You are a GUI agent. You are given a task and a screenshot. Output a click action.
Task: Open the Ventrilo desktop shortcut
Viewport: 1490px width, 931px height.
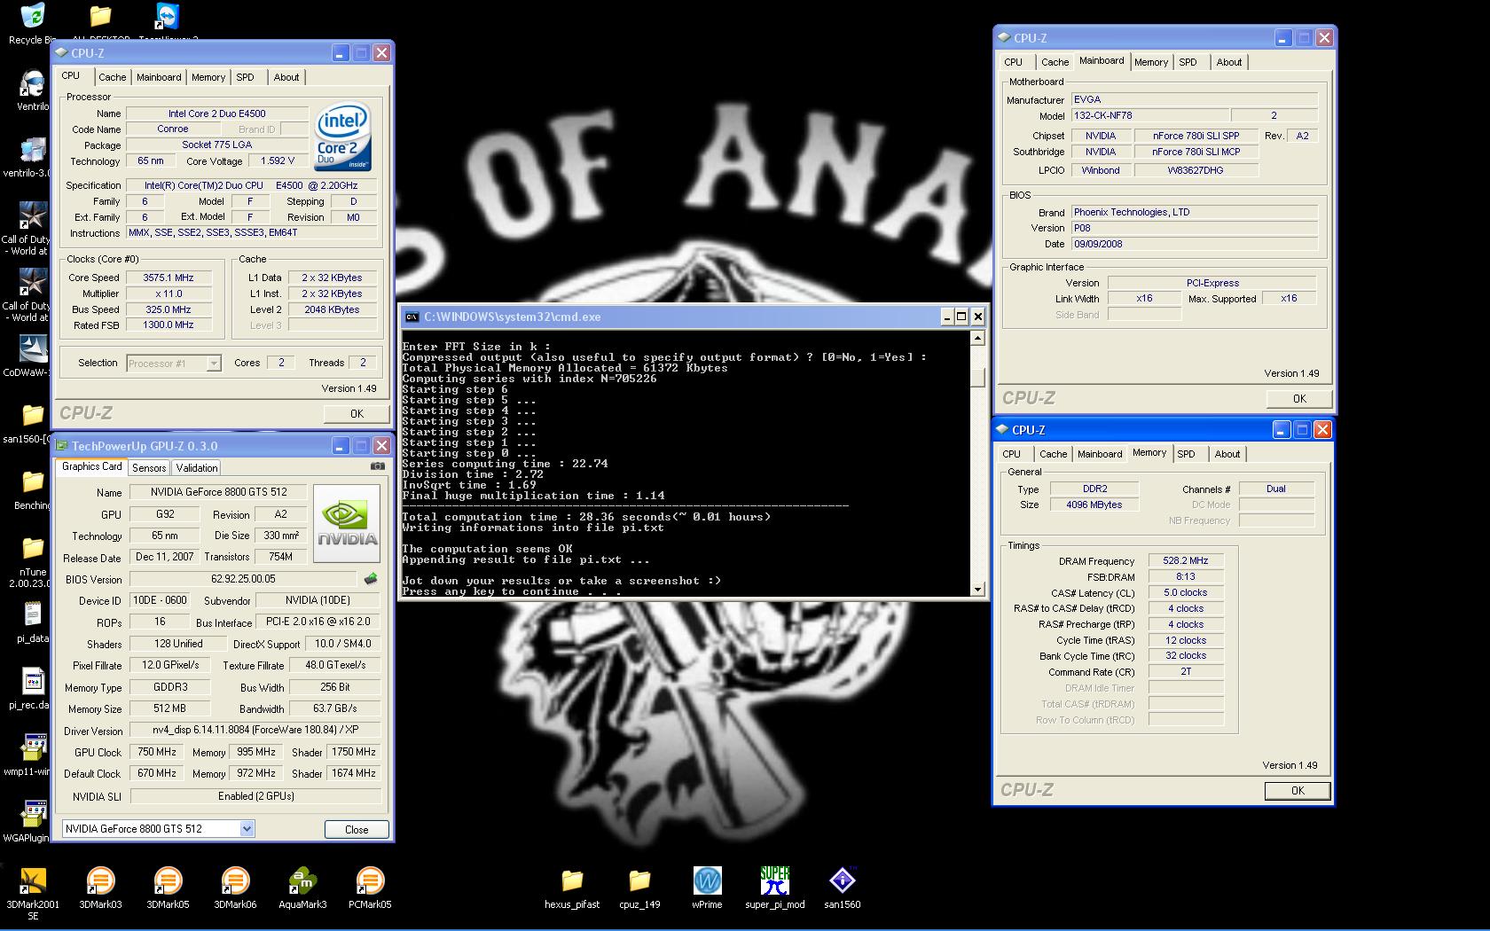pos(33,83)
